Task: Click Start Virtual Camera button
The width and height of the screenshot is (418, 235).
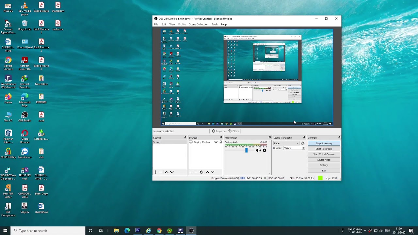Action: click(324, 154)
